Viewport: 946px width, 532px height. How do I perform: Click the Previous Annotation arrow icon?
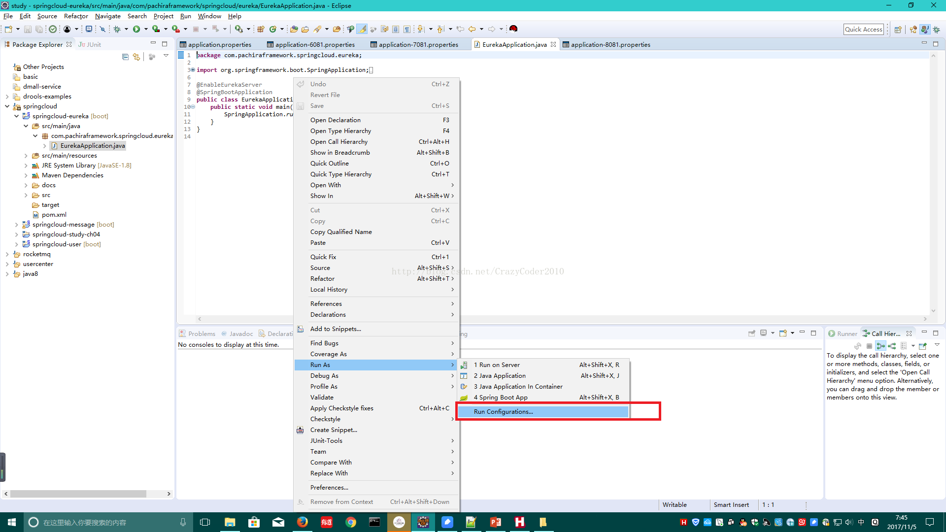(440, 29)
